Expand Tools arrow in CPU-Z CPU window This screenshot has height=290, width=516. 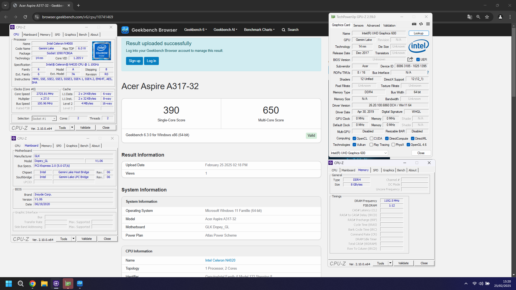(x=72, y=128)
